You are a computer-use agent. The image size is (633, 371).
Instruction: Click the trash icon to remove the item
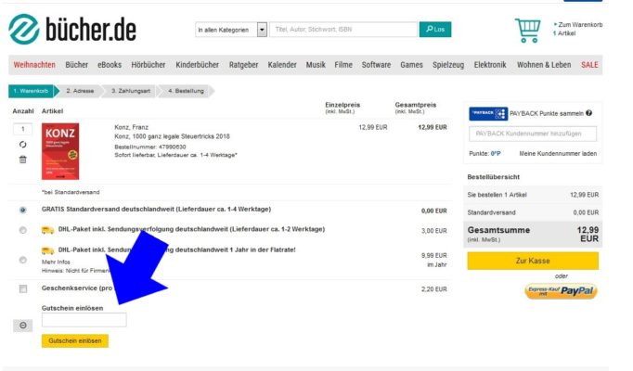pyautogui.click(x=23, y=160)
